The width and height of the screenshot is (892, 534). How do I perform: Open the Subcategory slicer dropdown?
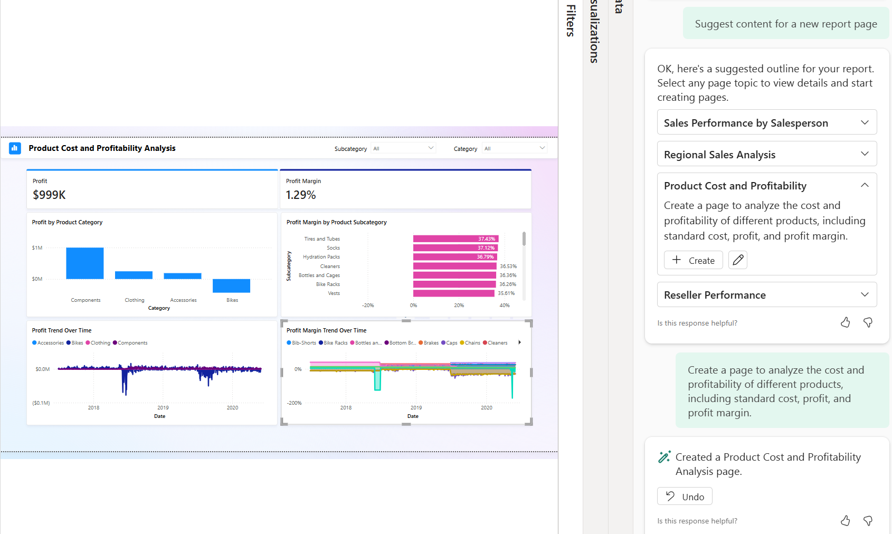coord(431,148)
